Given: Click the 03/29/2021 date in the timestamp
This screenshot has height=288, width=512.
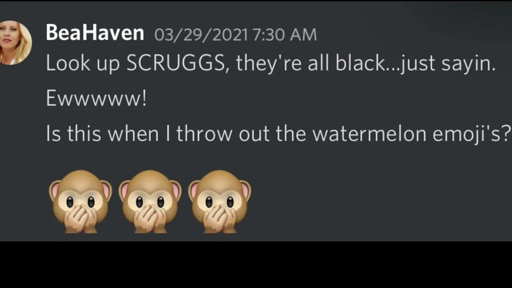Looking at the screenshot, I should tap(202, 35).
